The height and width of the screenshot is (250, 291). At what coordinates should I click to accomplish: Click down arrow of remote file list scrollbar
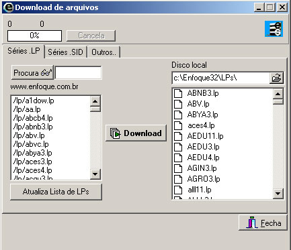(x=95, y=174)
